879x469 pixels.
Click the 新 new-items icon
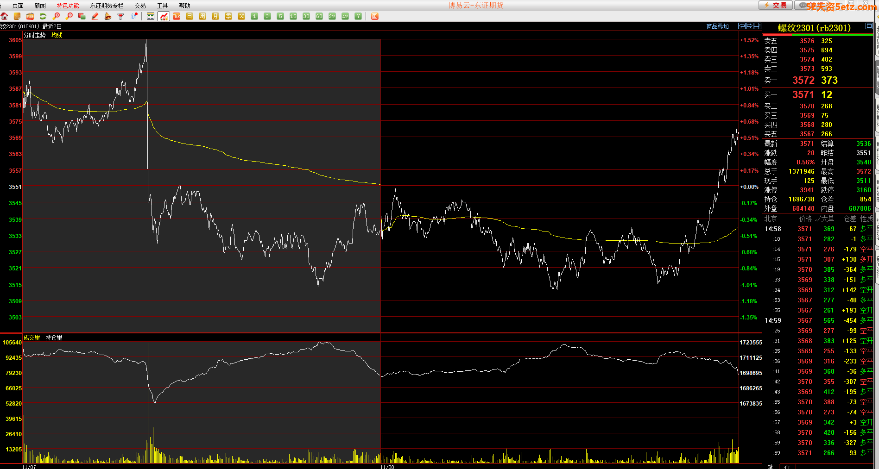pos(134,16)
